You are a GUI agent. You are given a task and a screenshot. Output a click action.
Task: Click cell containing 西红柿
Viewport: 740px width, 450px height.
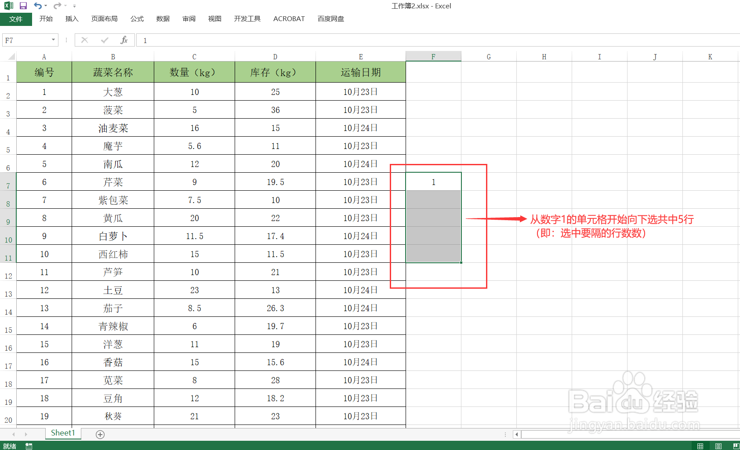(113, 254)
